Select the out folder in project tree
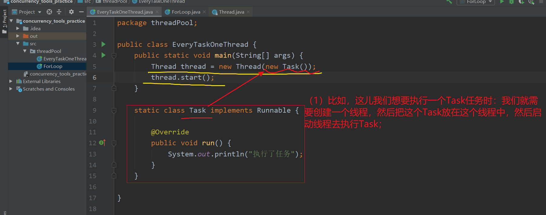The image size is (546, 215). point(34,36)
